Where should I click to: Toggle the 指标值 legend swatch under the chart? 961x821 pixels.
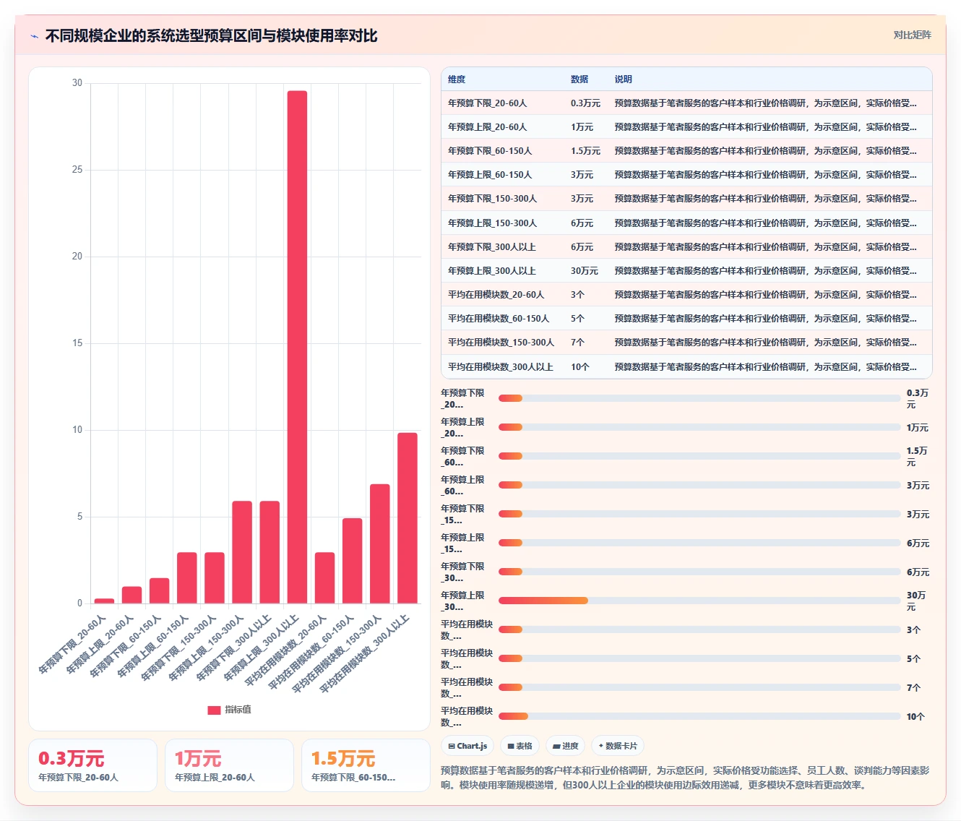coord(214,710)
